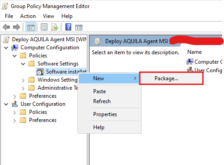Select Computer Configuration label in the tree
This screenshot has height=165, width=224.
pyautogui.click(x=50, y=48)
